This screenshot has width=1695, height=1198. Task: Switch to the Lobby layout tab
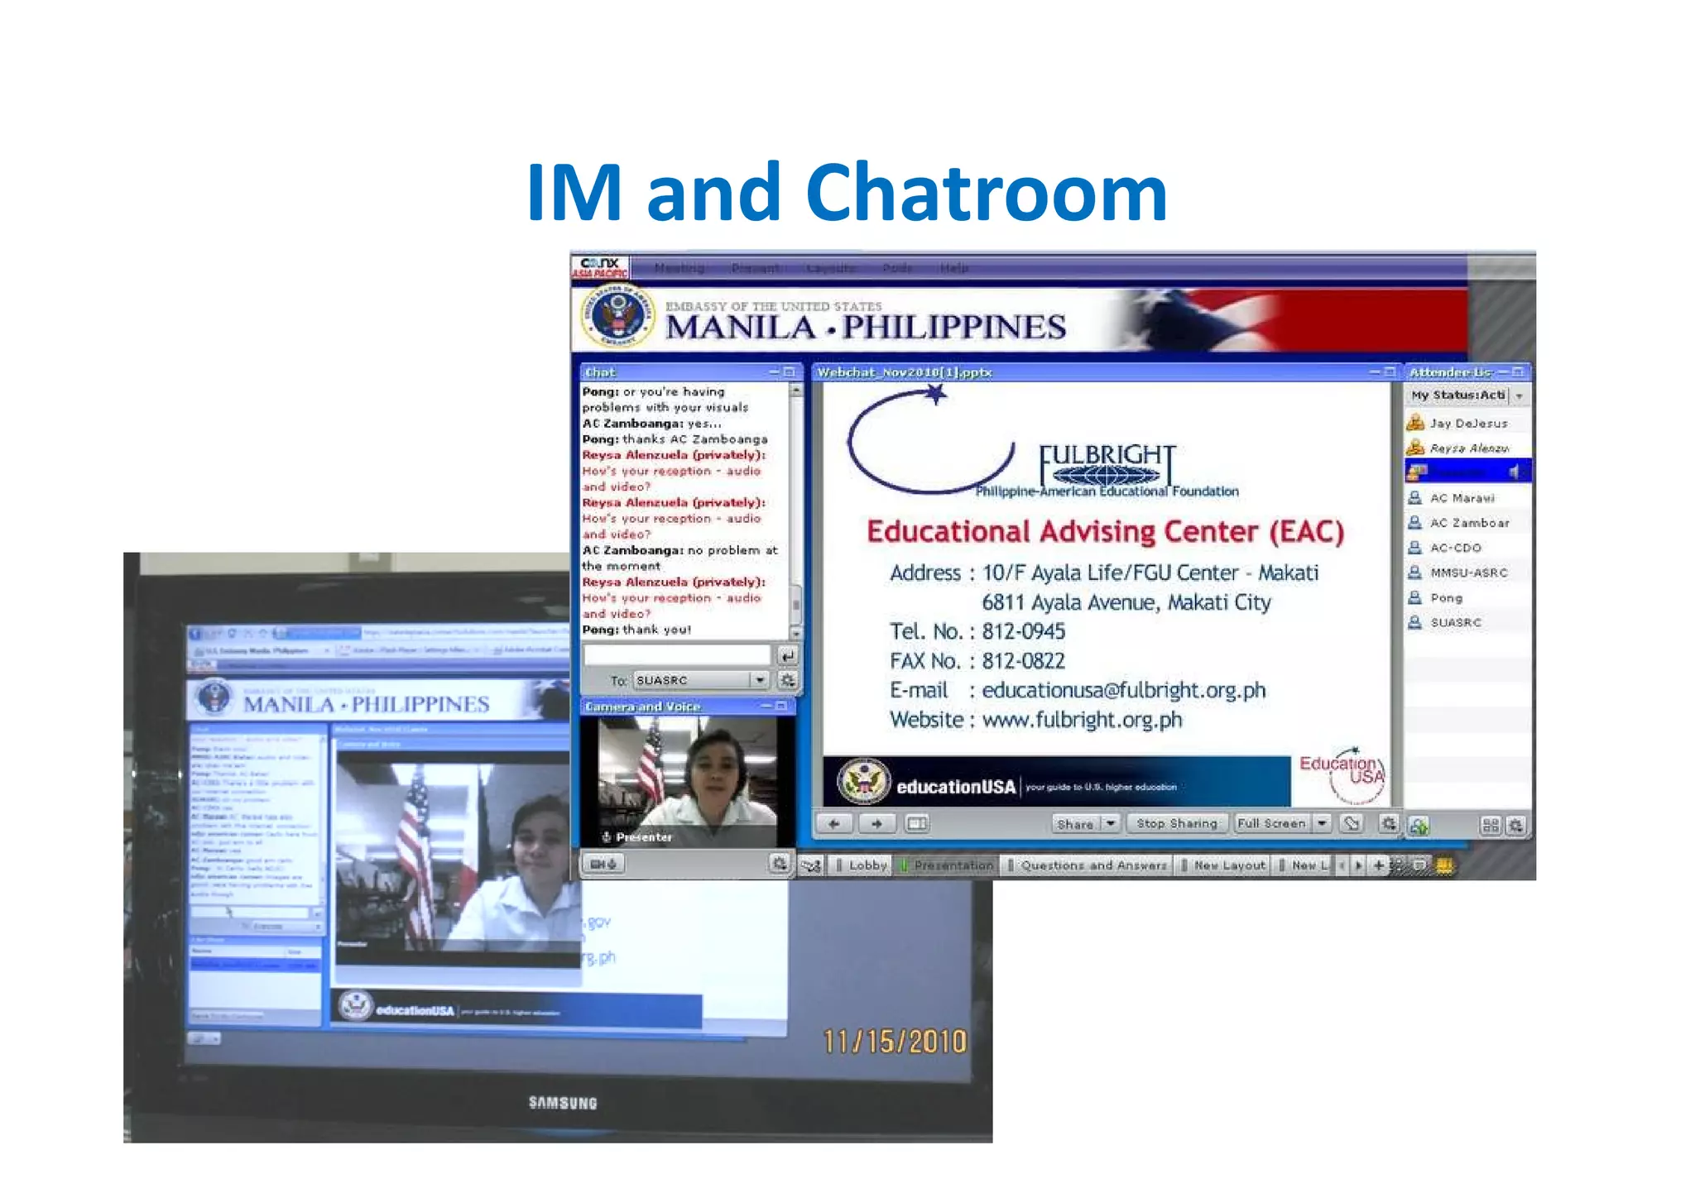[x=861, y=865]
